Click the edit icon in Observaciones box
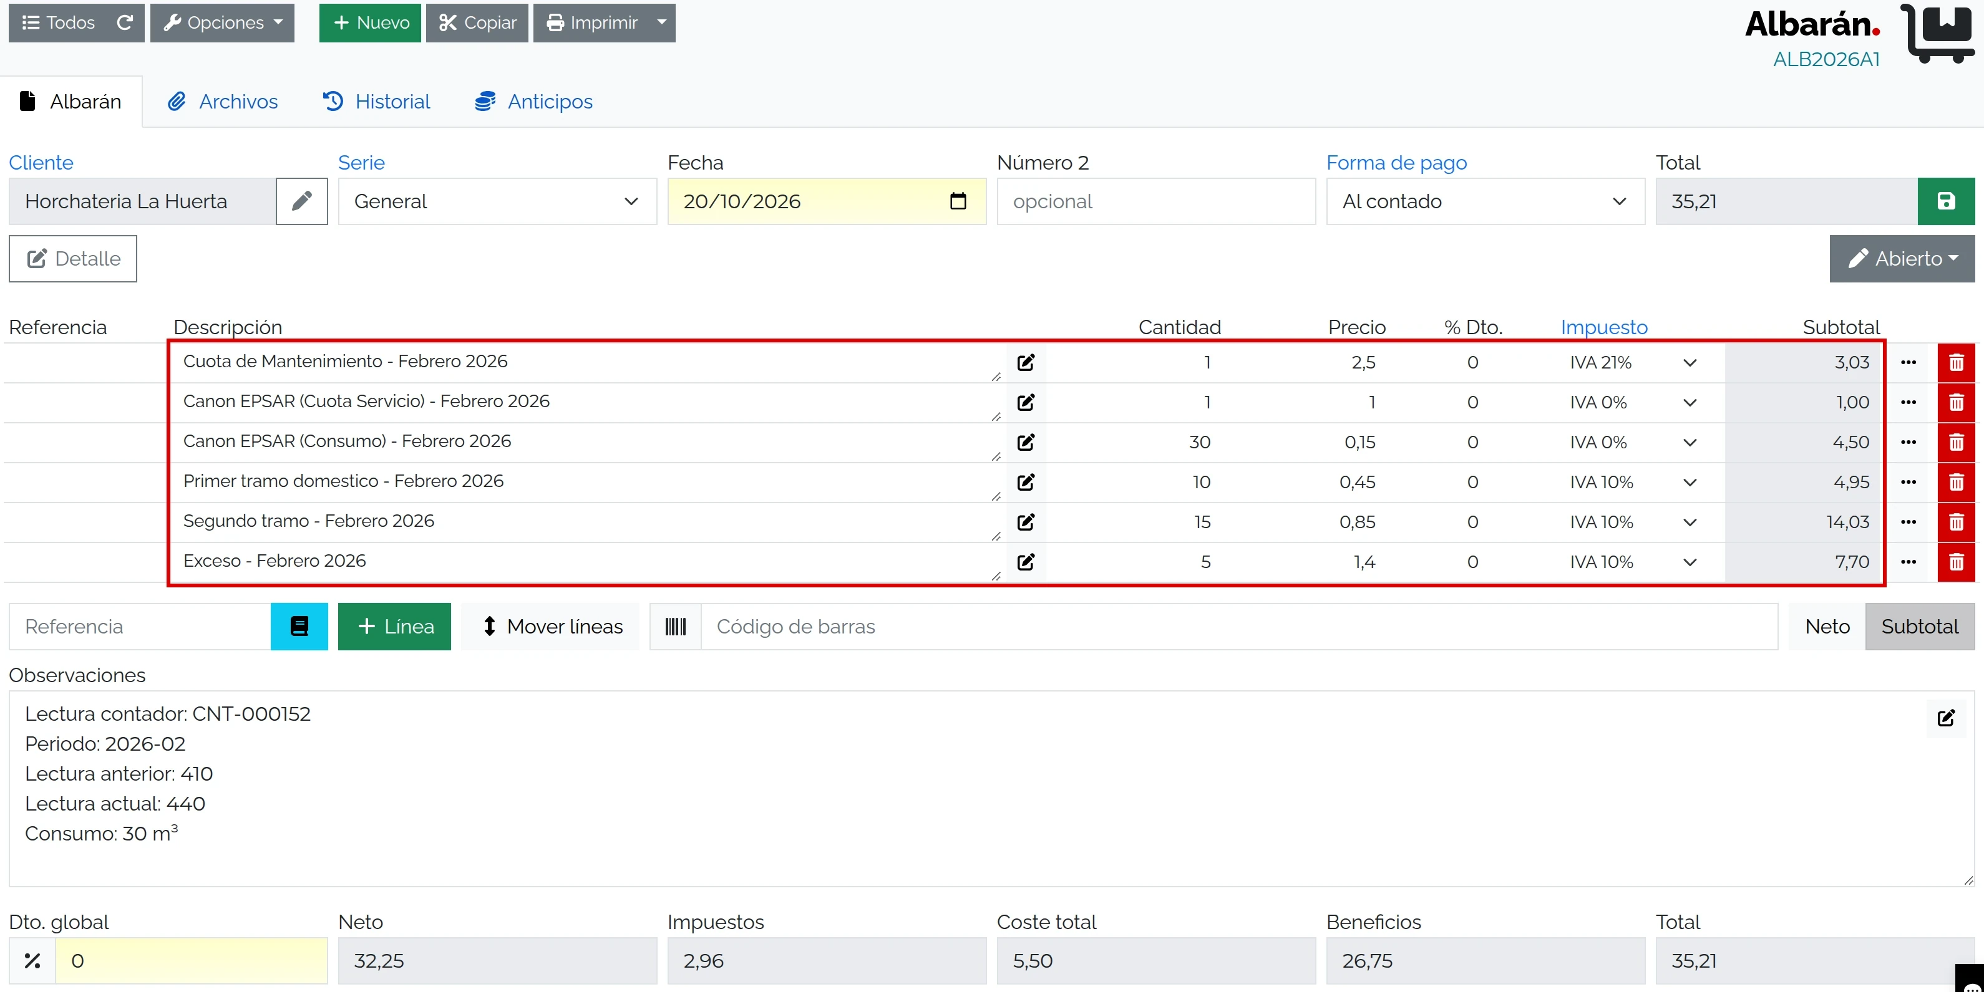 coord(1947,718)
